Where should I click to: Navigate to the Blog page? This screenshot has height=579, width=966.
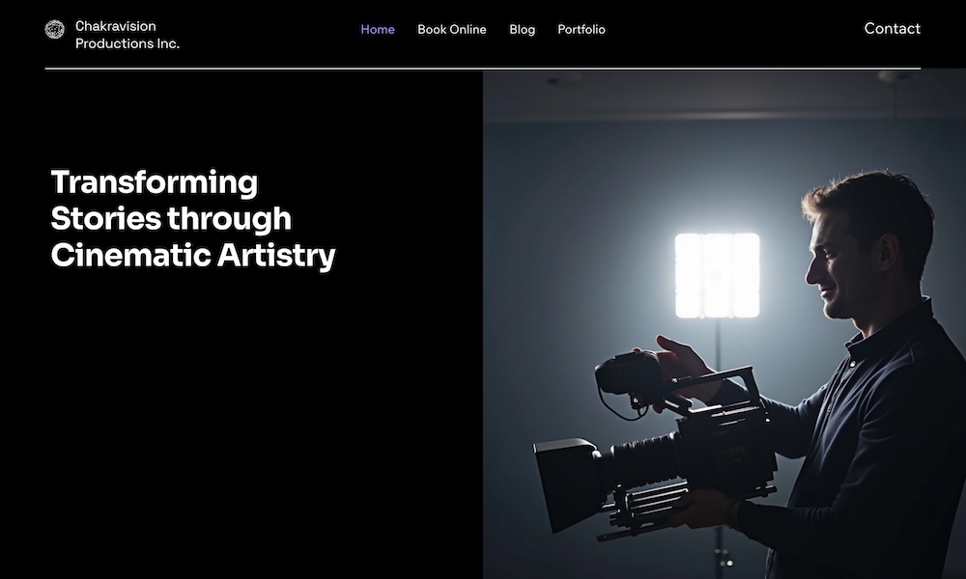pyautogui.click(x=522, y=29)
